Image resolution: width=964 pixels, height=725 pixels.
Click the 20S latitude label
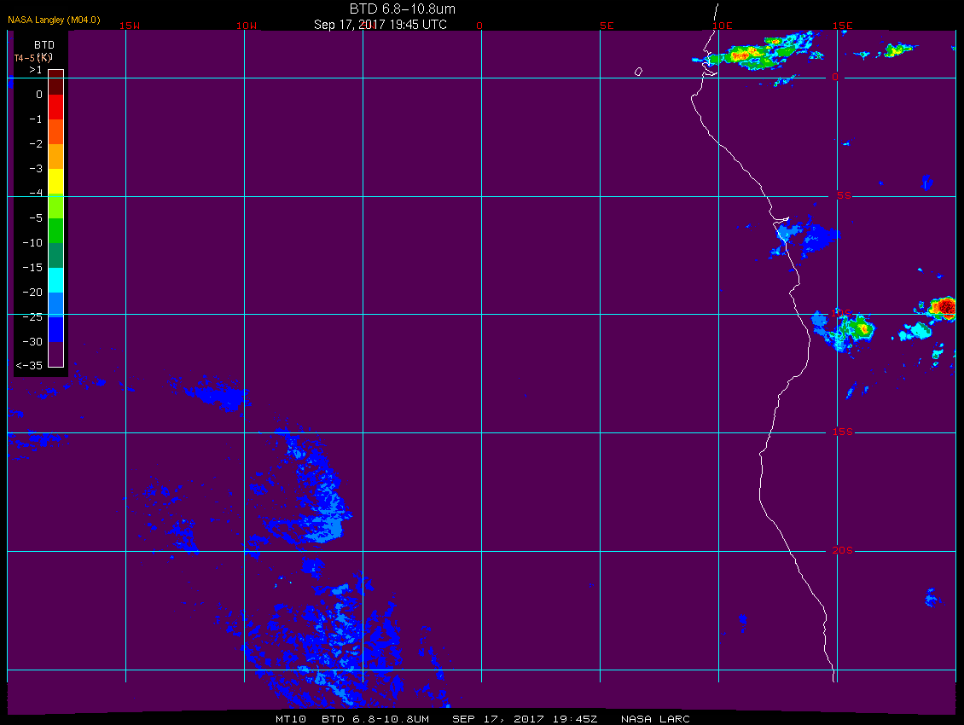tap(843, 550)
